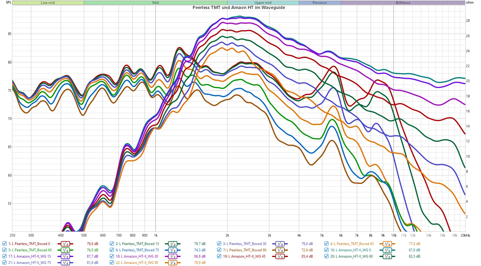Screen dimensions: 481x266
Task: Click the 1/6 icon beside Amazon_HT-II_WG 90
Action: click(173, 263)
